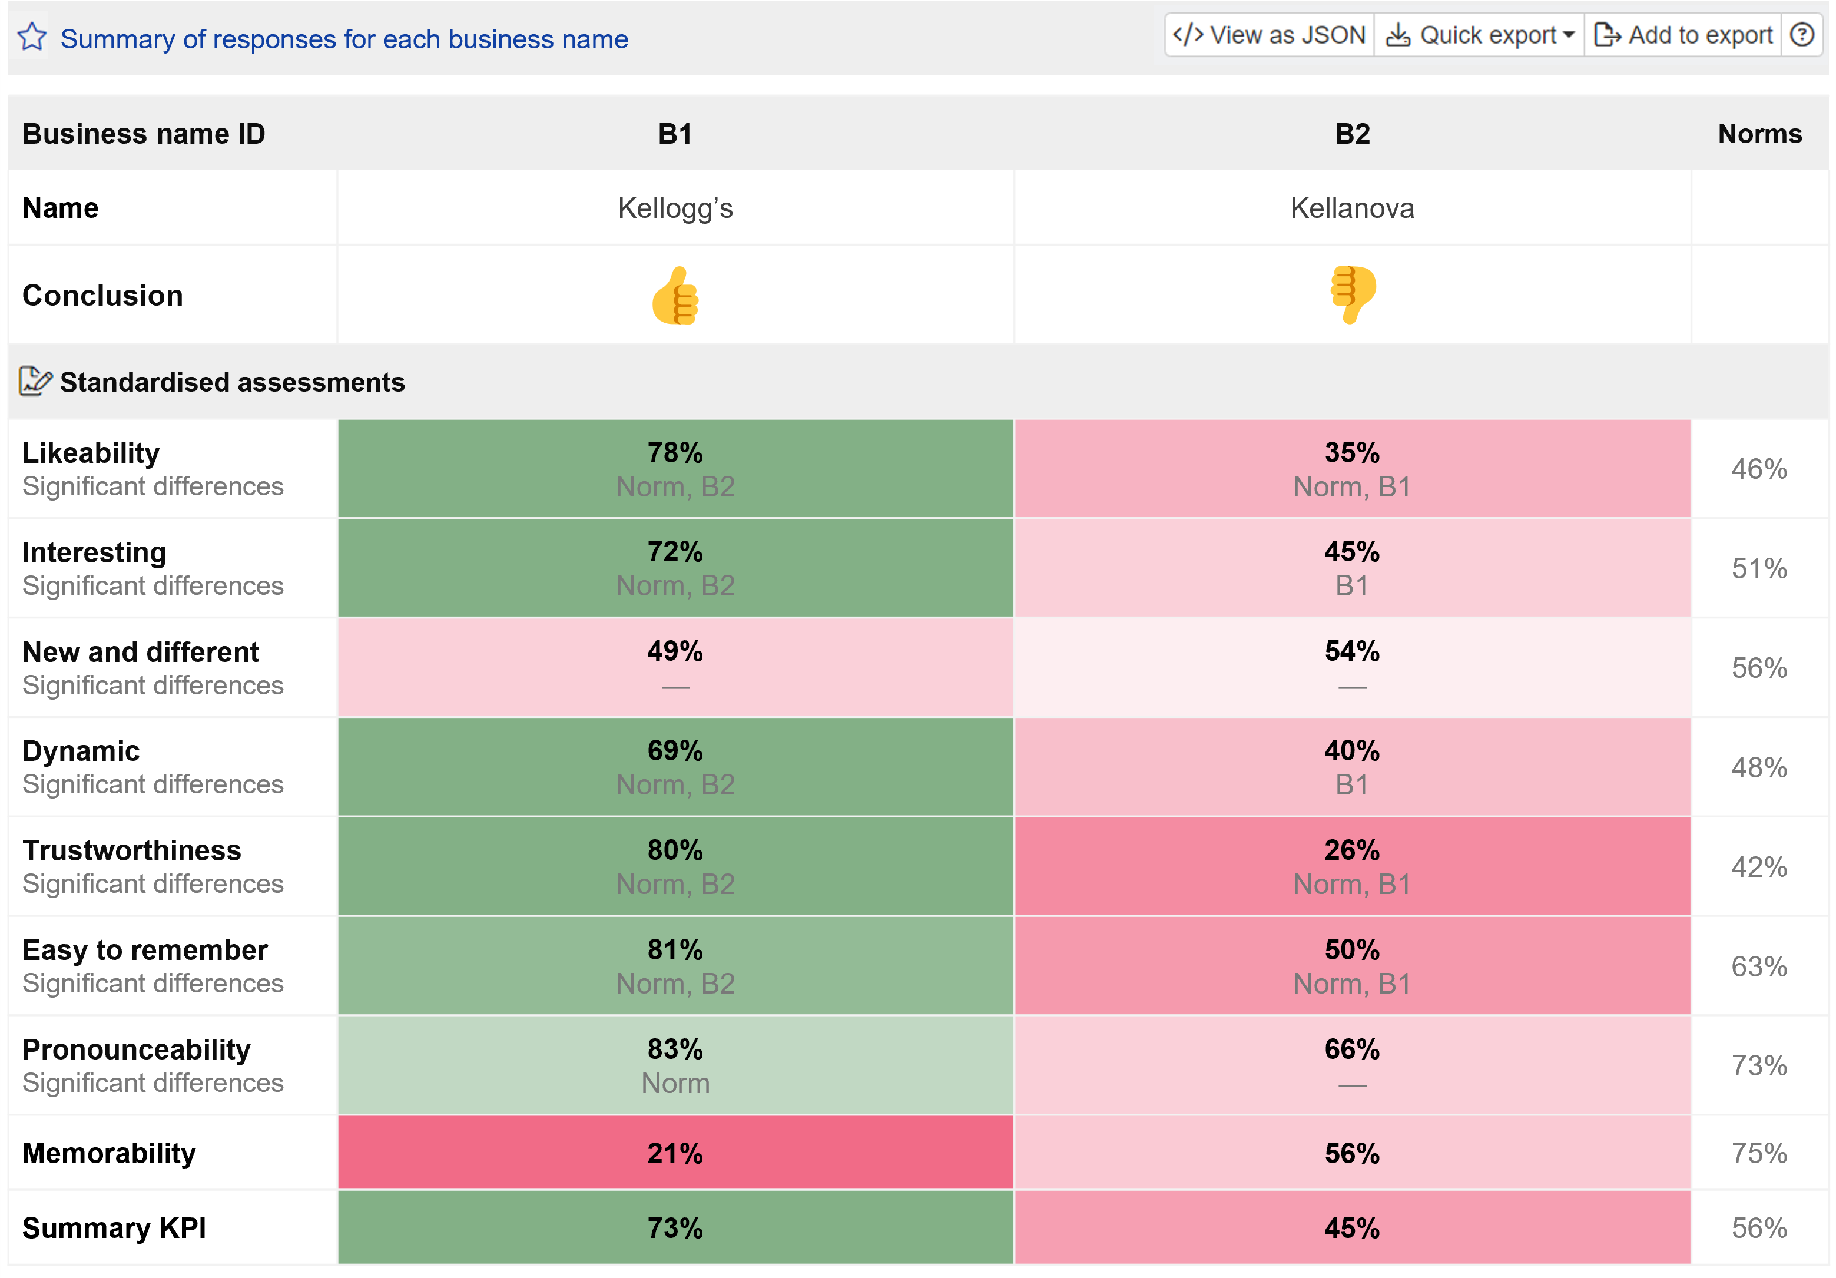Expand the Quick export dropdown
This screenshot has height=1278, width=1836.
click(x=1479, y=35)
